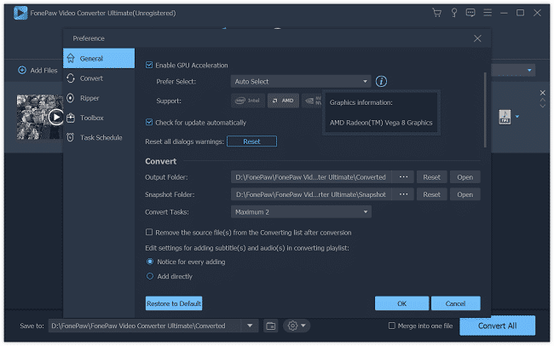554x346 pixels.
Task: Toggle Check for update automatically
Action: [149, 122]
